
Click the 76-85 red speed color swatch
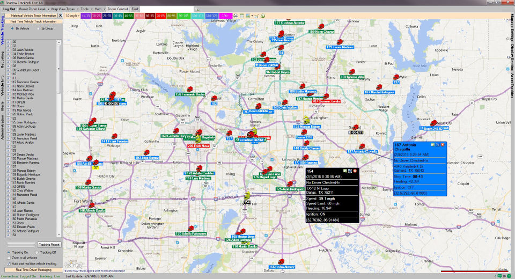point(160,16)
